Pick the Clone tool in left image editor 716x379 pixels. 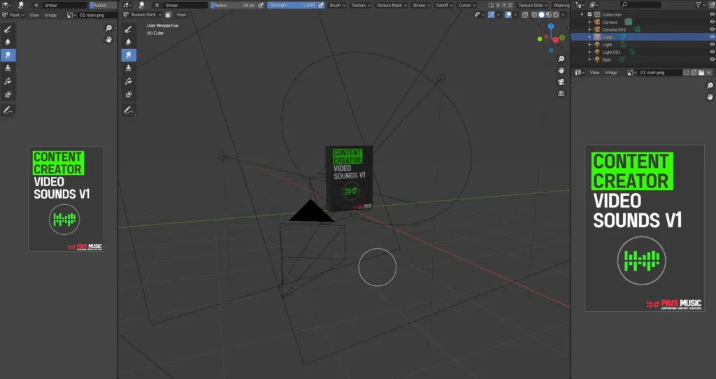tap(8, 68)
